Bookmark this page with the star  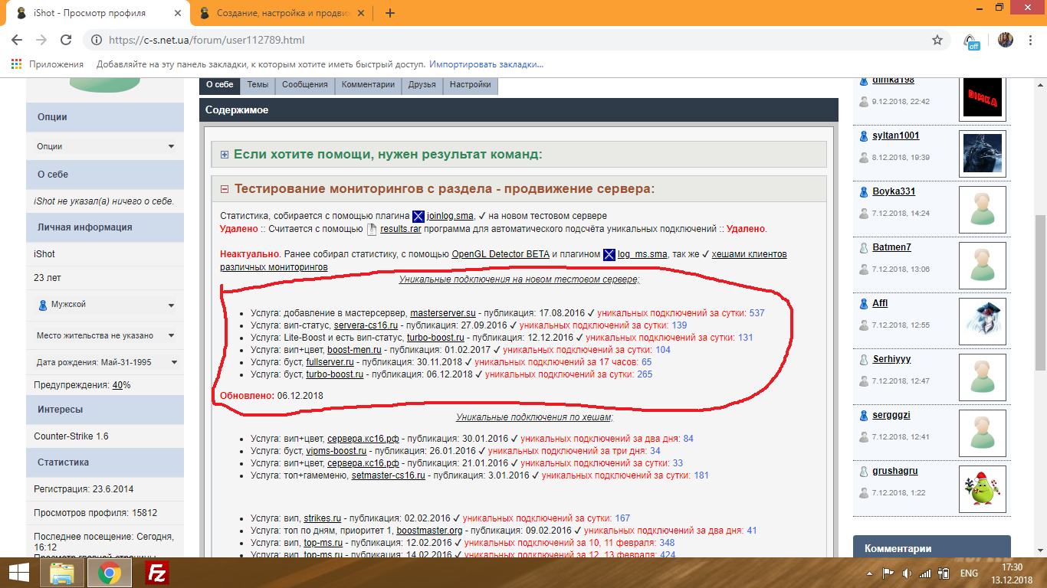point(937,40)
